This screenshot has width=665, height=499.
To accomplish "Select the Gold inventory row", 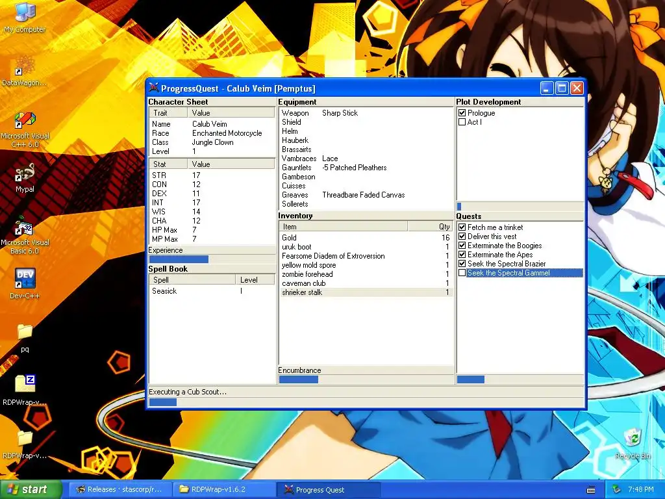I will click(x=366, y=238).
